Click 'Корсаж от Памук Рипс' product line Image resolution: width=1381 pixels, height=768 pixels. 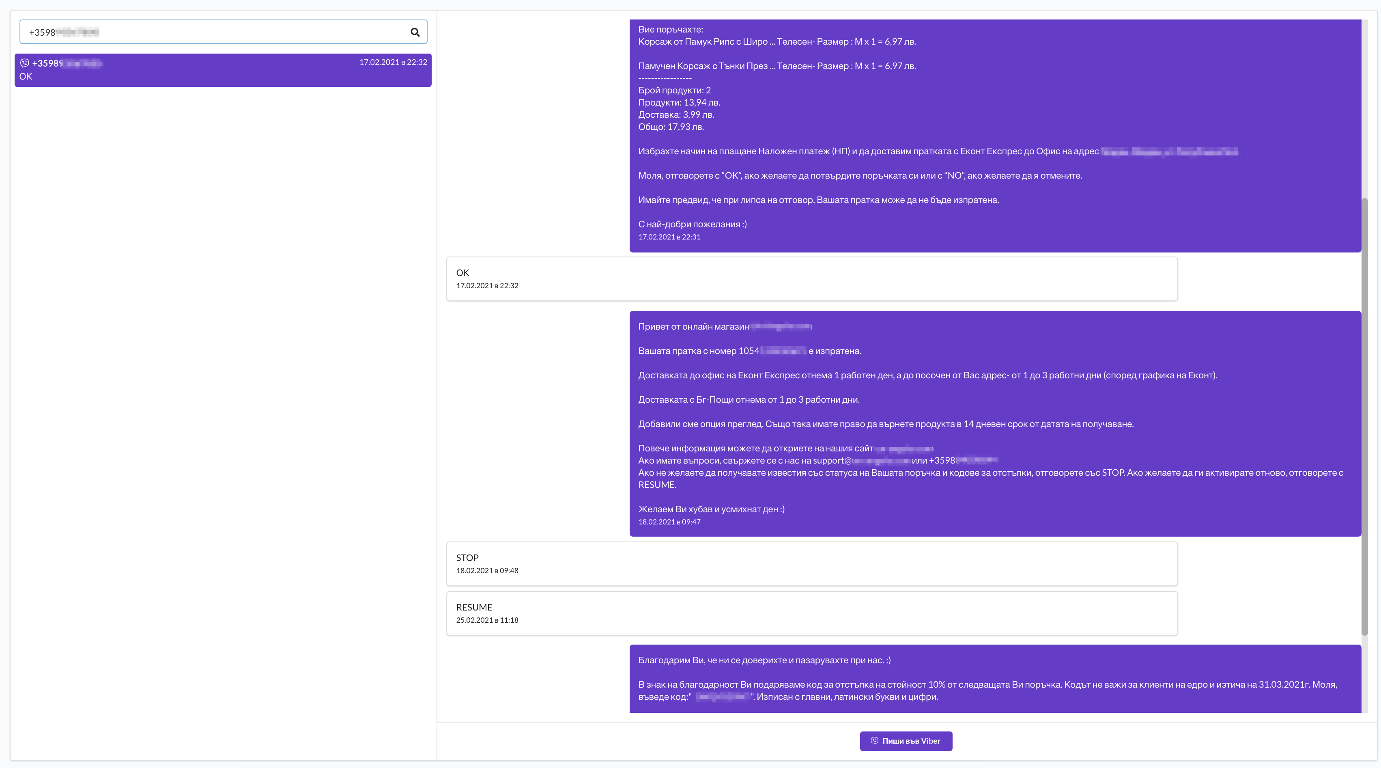(x=777, y=41)
